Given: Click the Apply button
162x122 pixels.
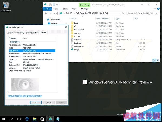Looking at the screenshot, I should pyautogui.click(x=61, y=102).
